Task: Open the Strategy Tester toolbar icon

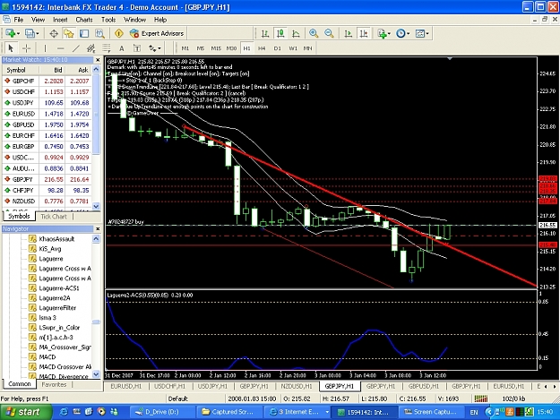Action: pos(99,33)
